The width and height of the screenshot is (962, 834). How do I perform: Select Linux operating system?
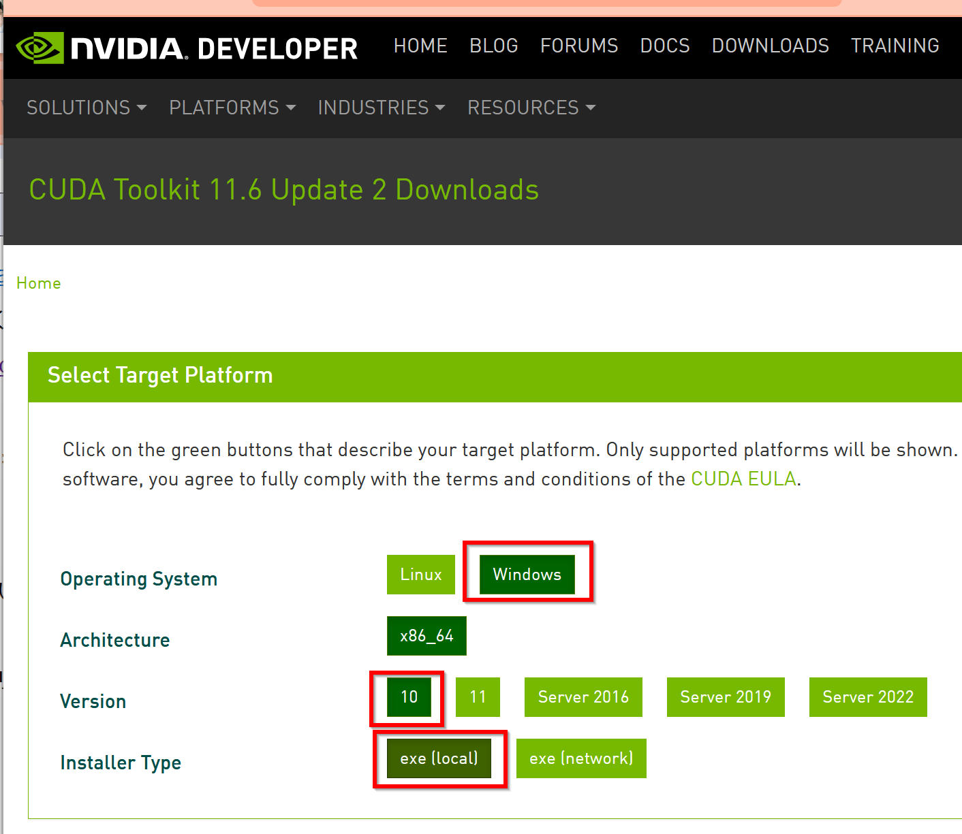point(421,575)
